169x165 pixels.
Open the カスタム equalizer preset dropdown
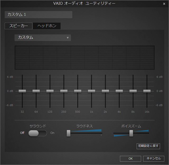43,38
